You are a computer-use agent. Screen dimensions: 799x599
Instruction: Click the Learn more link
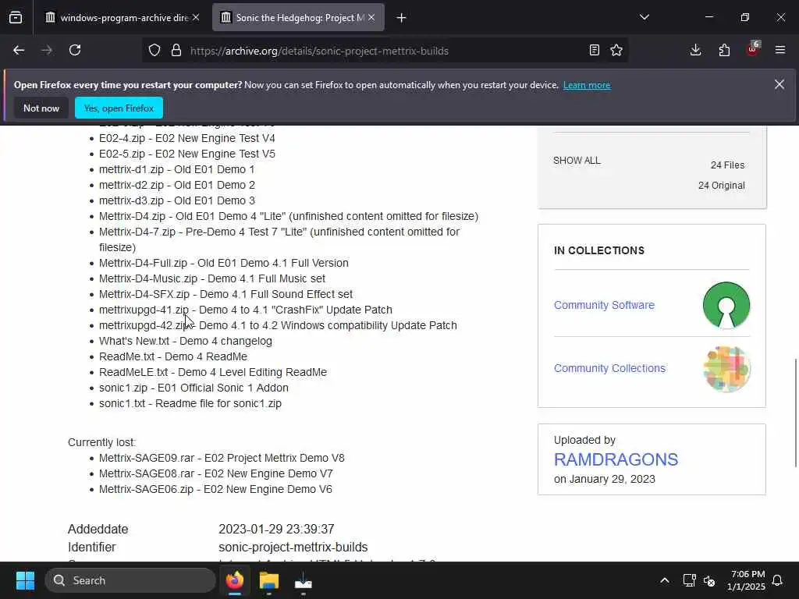pyautogui.click(x=587, y=85)
